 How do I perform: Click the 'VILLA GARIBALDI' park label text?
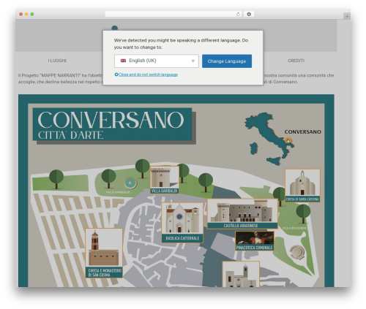(118, 192)
